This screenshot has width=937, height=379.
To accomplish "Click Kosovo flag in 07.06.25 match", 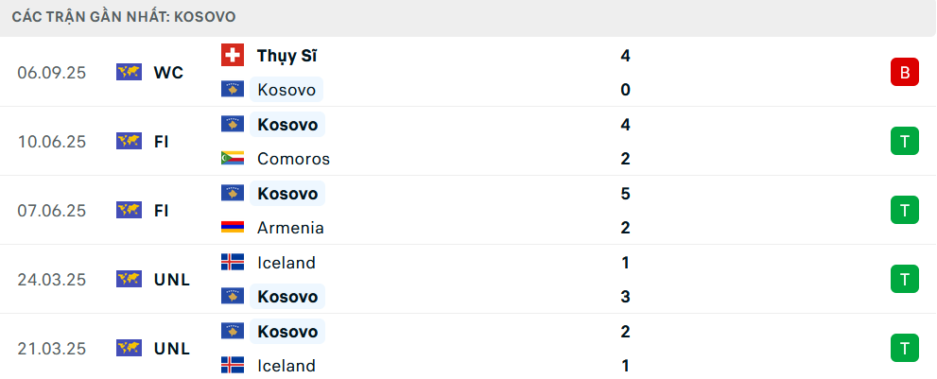I will tap(233, 194).
